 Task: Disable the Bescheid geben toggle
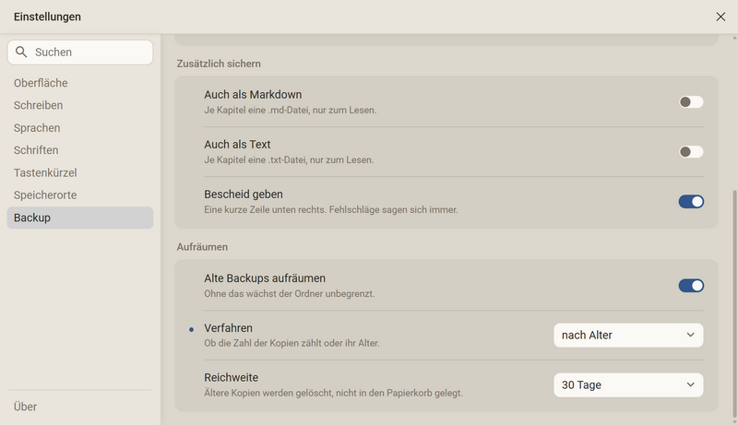click(691, 202)
